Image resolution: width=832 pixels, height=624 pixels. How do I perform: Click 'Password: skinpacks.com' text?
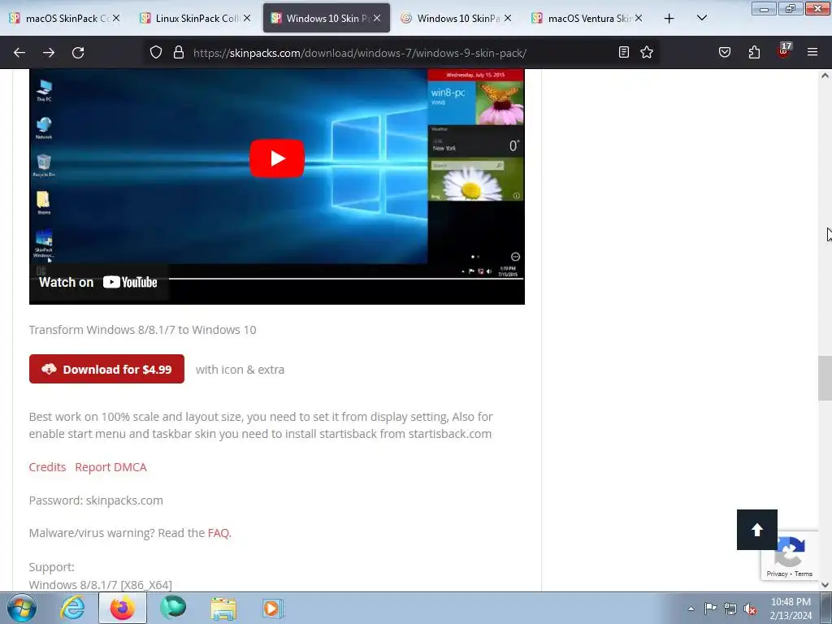(x=96, y=500)
